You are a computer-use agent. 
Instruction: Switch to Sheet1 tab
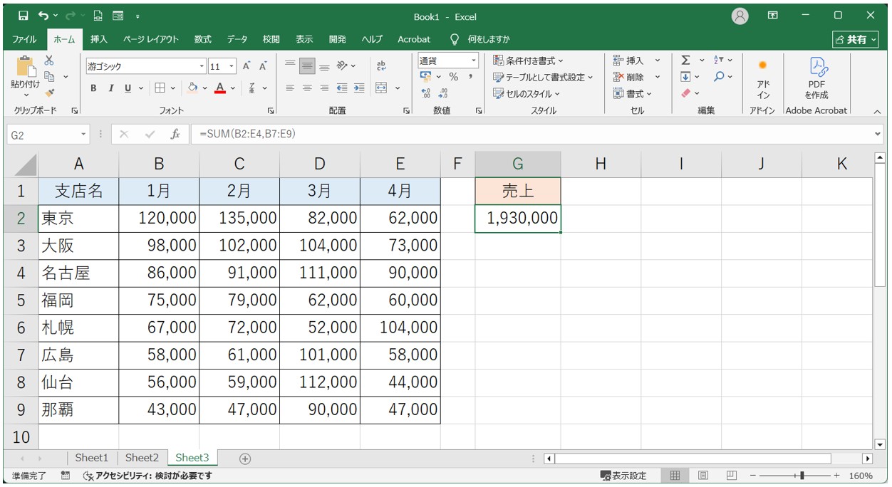click(92, 458)
